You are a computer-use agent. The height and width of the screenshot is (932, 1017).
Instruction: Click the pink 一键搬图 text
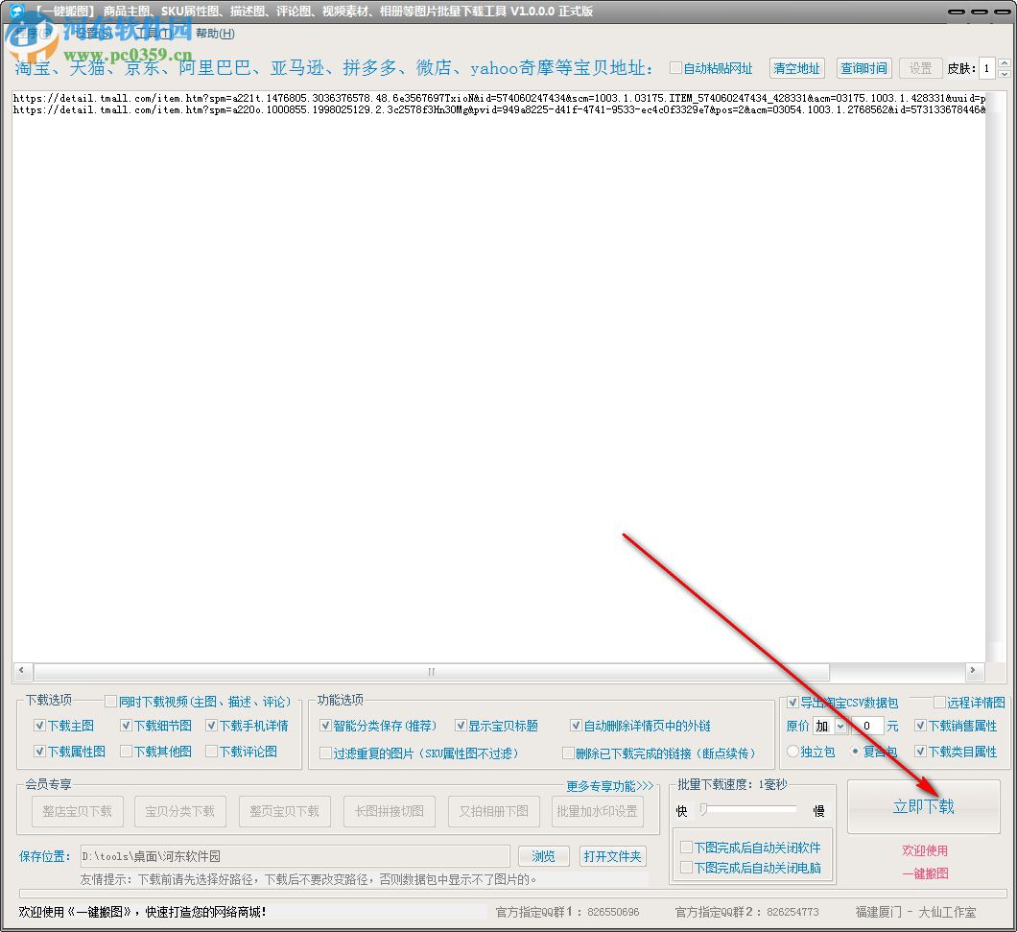(926, 873)
